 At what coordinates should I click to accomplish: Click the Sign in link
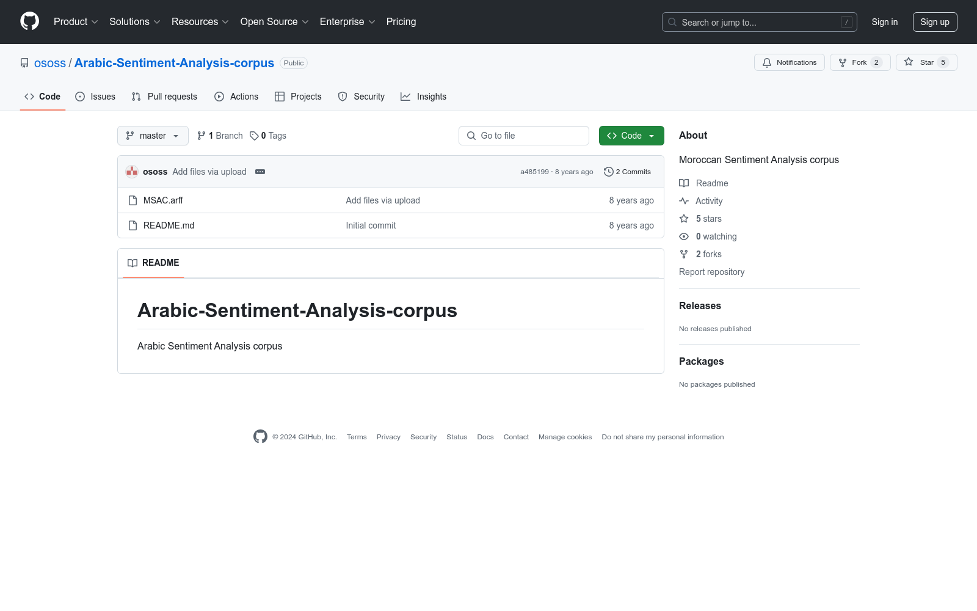(885, 22)
